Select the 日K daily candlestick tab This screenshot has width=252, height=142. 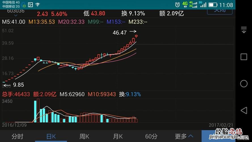click(51, 137)
